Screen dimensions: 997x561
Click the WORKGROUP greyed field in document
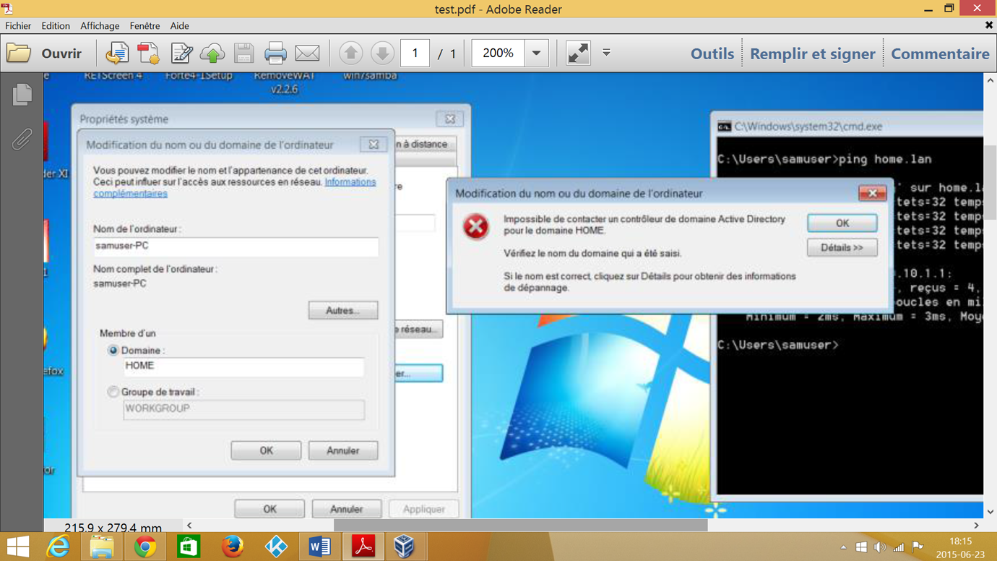tap(243, 409)
